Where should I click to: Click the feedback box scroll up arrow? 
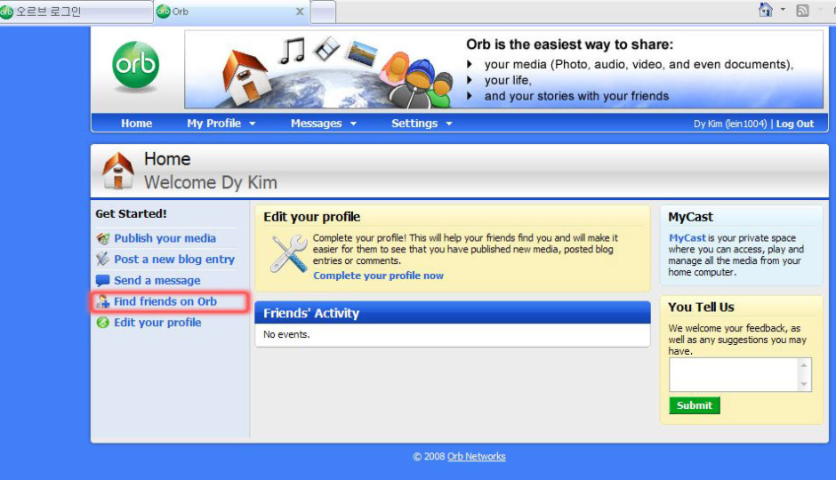click(x=803, y=365)
